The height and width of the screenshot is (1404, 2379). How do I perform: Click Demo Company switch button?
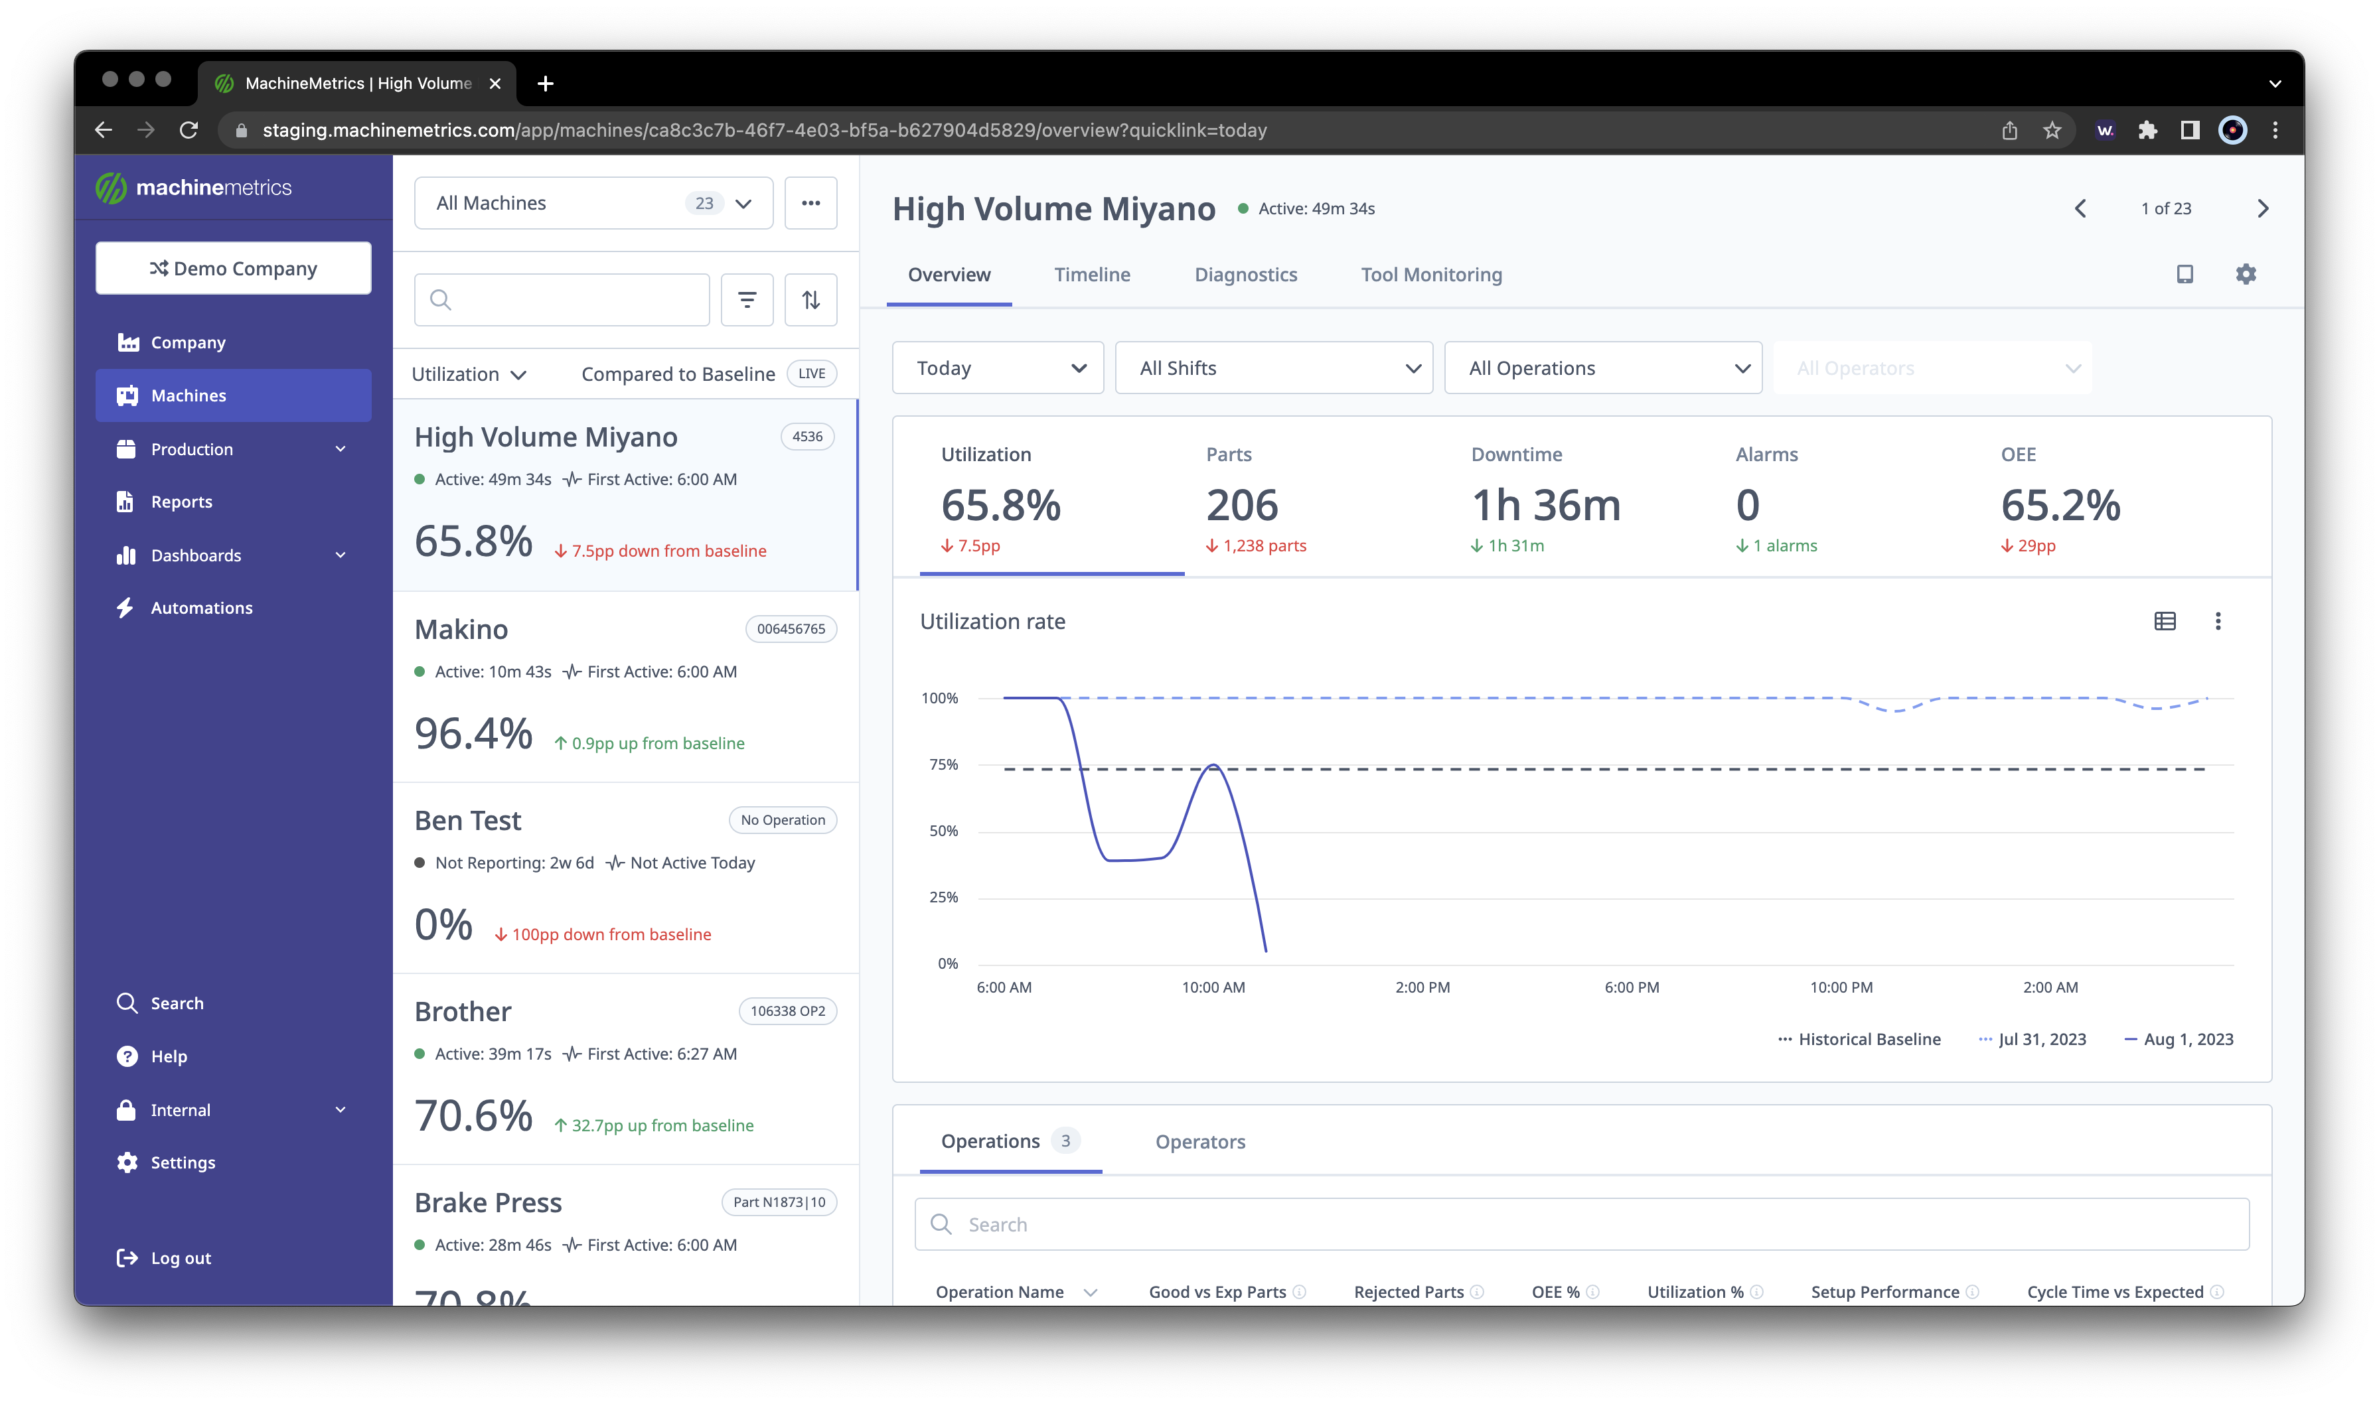[233, 269]
